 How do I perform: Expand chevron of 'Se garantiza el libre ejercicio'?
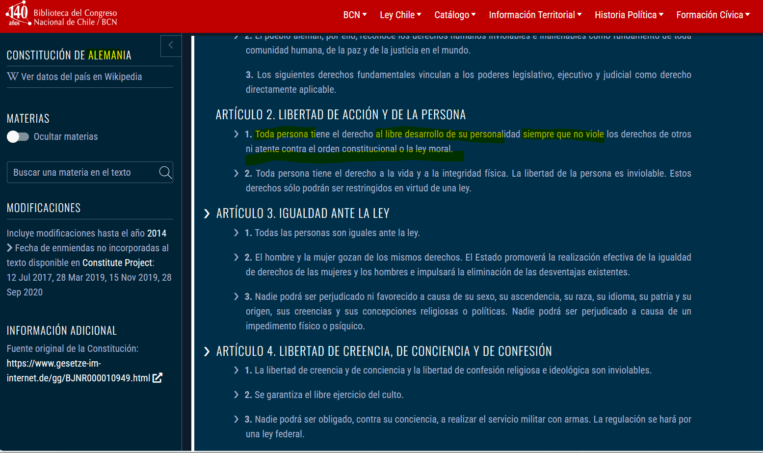coord(237,395)
